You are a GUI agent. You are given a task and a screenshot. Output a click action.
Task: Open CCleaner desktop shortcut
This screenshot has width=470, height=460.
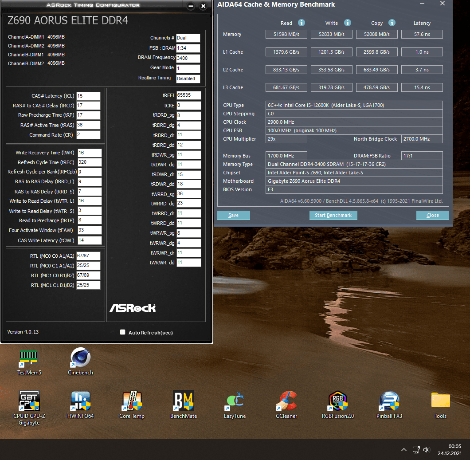pos(286,405)
